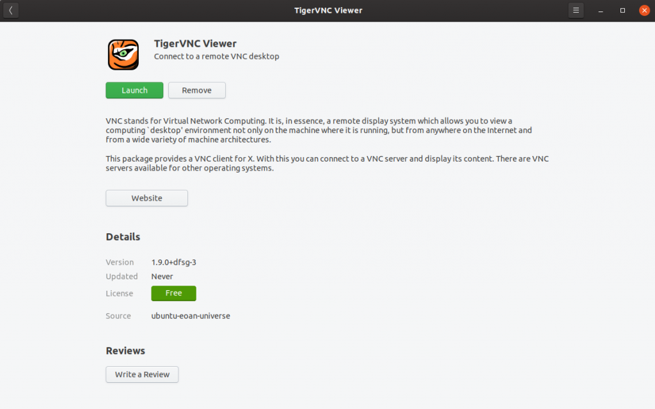Write a Review for this app
Viewport: 655px width, 409px height.
142,374
